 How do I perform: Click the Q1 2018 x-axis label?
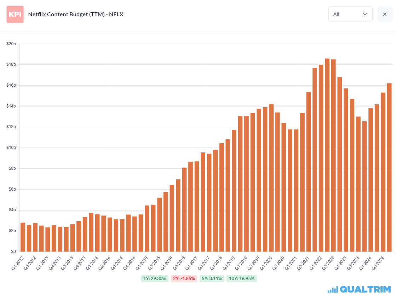click(216, 263)
